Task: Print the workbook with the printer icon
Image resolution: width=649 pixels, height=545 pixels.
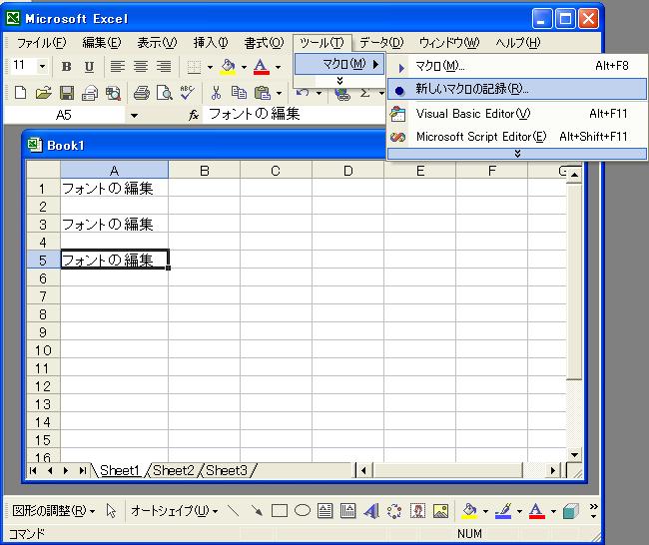Action: click(142, 93)
